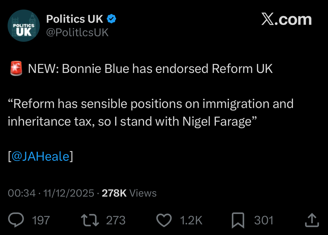Click the blue verified checkmark badge
The image size is (328, 235).
pos(112,19)
